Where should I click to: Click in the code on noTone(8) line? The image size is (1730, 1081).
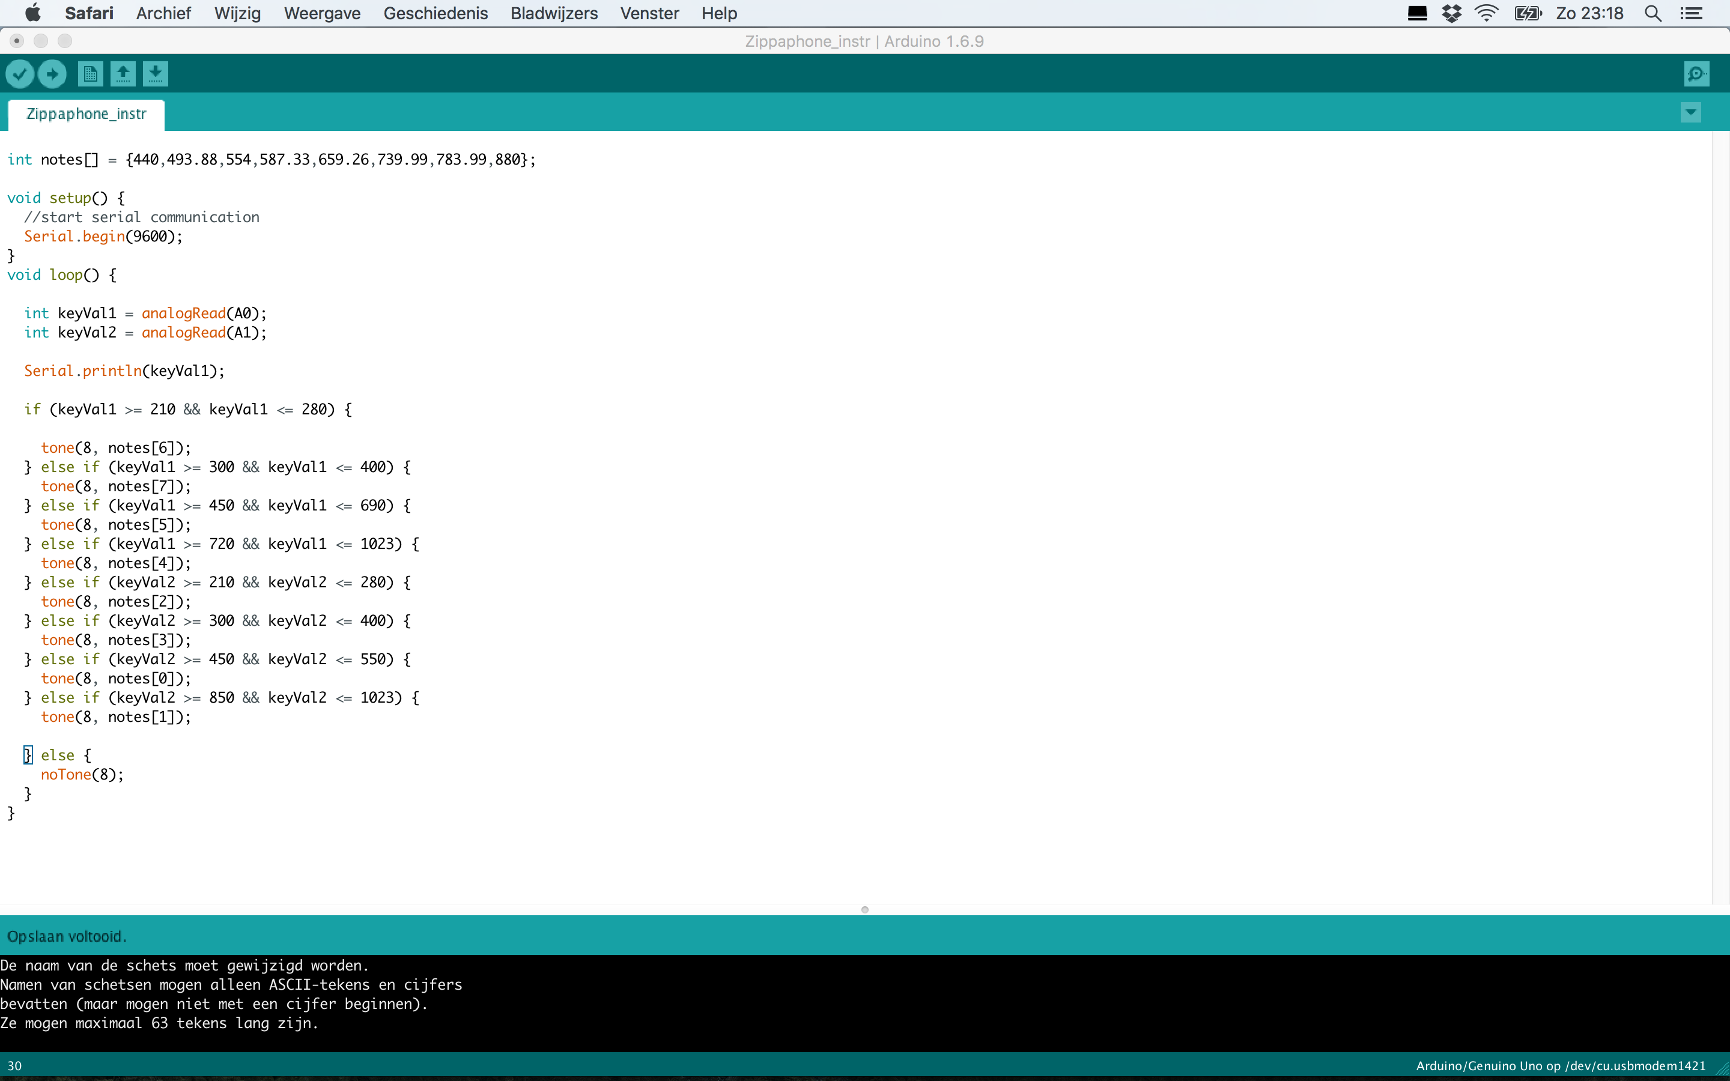[x=82, y=774]
